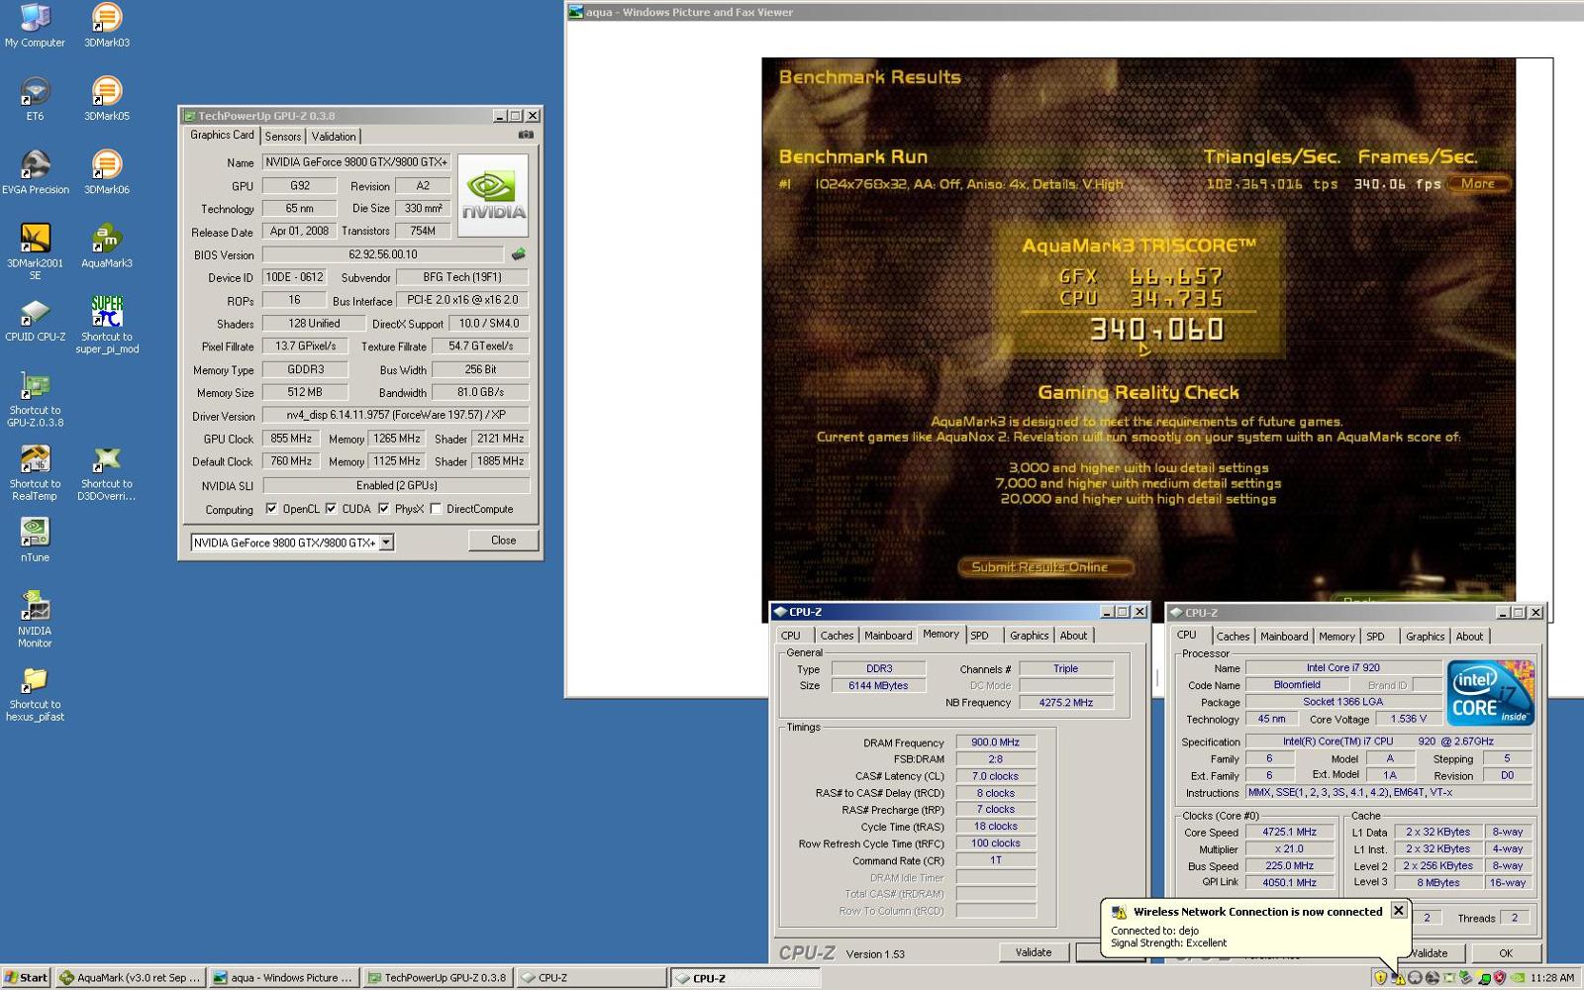Screen dimensions: 1584x990
Task: Open About tab in right CPU-Z window
Action: 1469,637
